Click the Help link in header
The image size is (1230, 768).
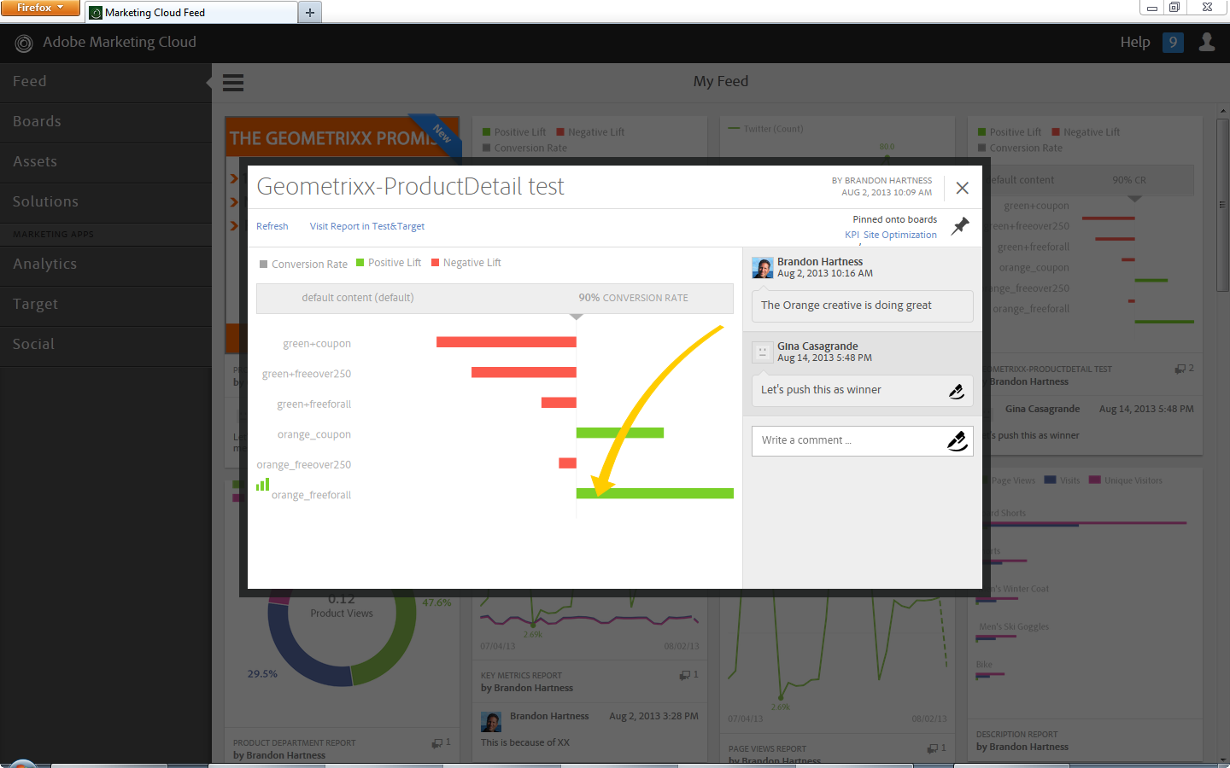tap(1135, 42)
